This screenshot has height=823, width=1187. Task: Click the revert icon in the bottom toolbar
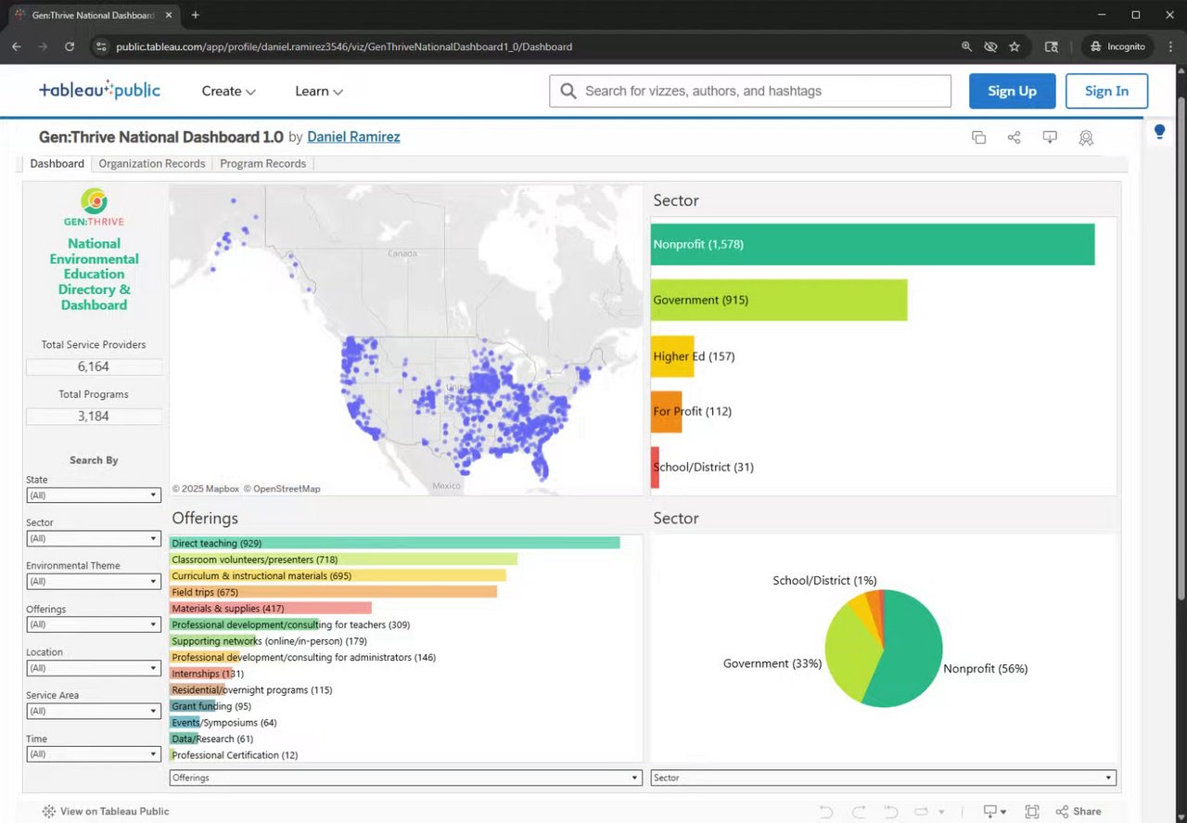(891, 812)
